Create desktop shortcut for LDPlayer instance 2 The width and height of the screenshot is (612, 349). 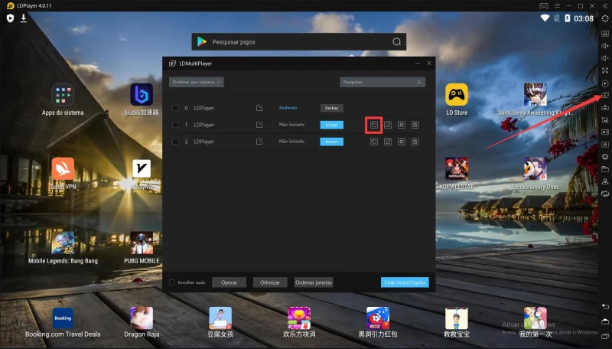(388, 142)
